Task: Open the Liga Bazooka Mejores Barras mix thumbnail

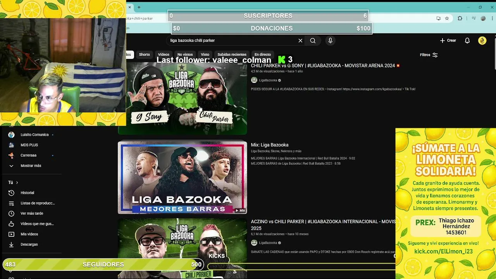Action: pos(182,177)
